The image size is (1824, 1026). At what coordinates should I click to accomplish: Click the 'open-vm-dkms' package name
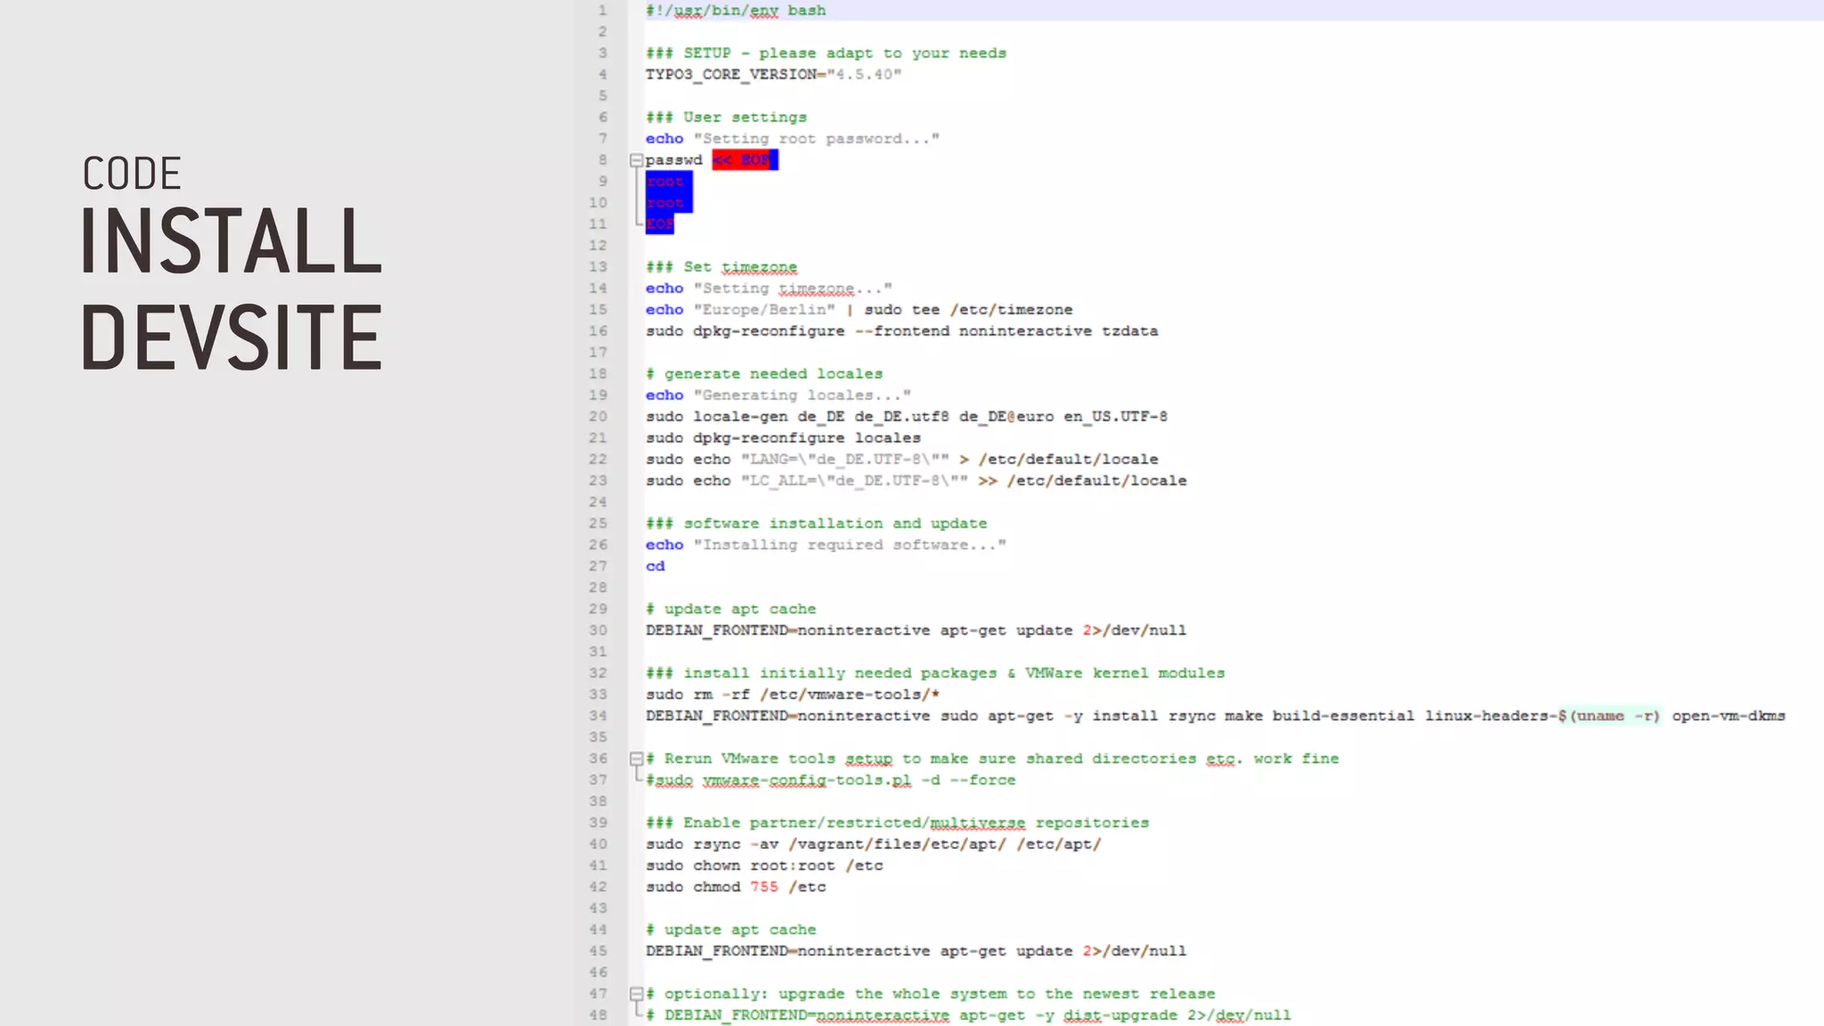pyautogui.click(x=1728, y=716)
